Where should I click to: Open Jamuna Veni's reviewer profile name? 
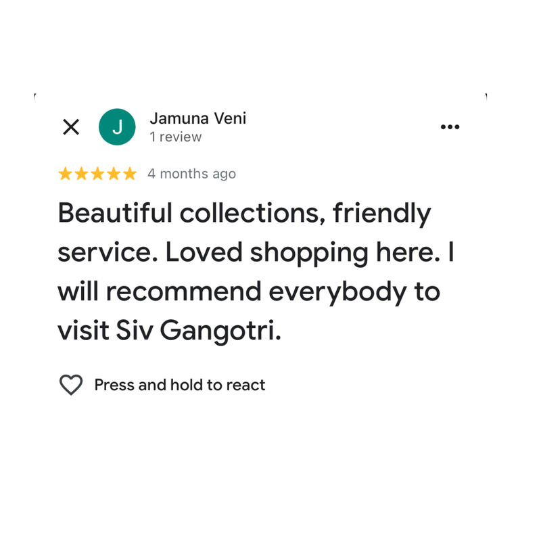198,118
